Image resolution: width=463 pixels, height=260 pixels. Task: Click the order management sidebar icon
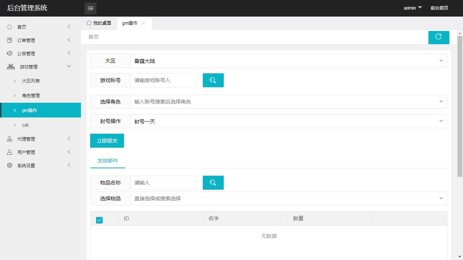pos(10,40)
